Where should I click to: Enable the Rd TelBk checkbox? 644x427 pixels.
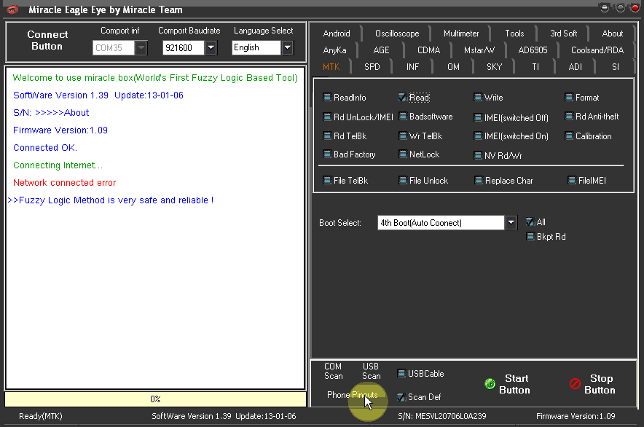tap(327, 136)
